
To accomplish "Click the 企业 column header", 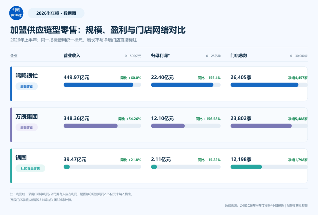I will pyautogui.click(x=14, y=56).
